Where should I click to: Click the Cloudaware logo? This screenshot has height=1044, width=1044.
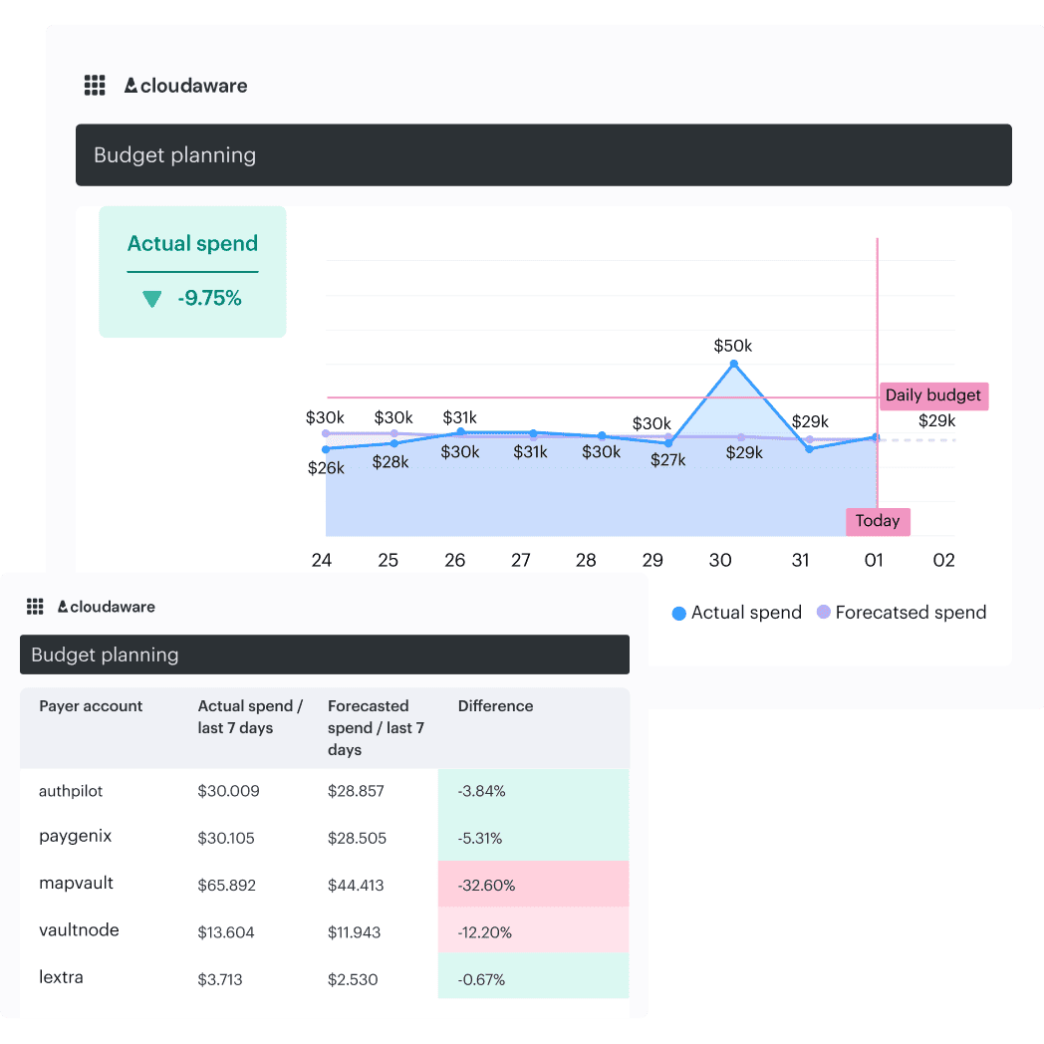pos(185,86)
